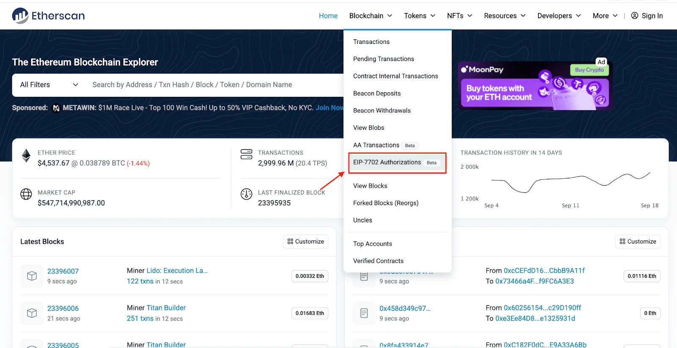Open block 23396005
Image resolution: width=677 pixels, height=348 pixels.
[63, 345]
